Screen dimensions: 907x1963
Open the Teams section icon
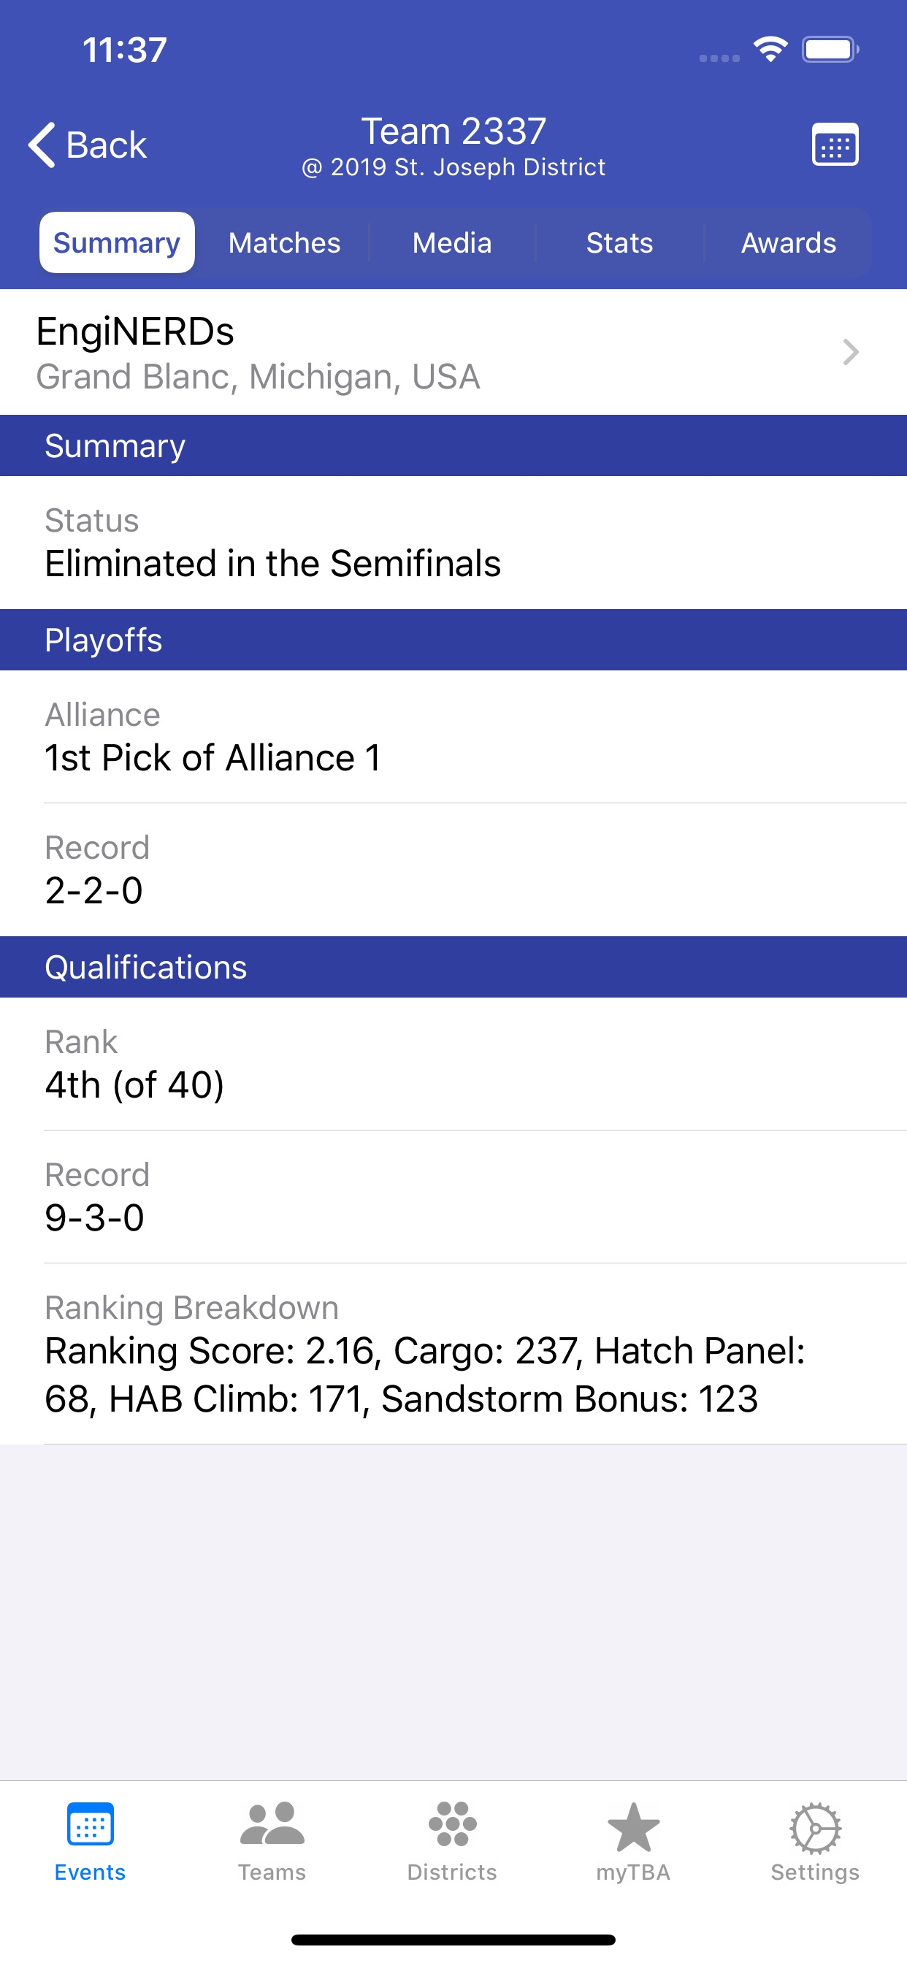(272, 1825)
